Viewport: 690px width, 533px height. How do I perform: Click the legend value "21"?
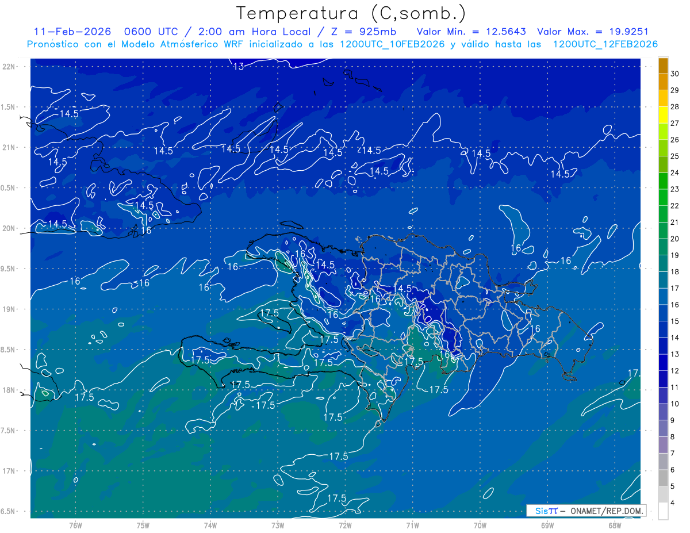676,222
